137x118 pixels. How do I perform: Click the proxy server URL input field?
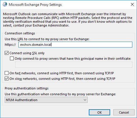tap(75, 45)
